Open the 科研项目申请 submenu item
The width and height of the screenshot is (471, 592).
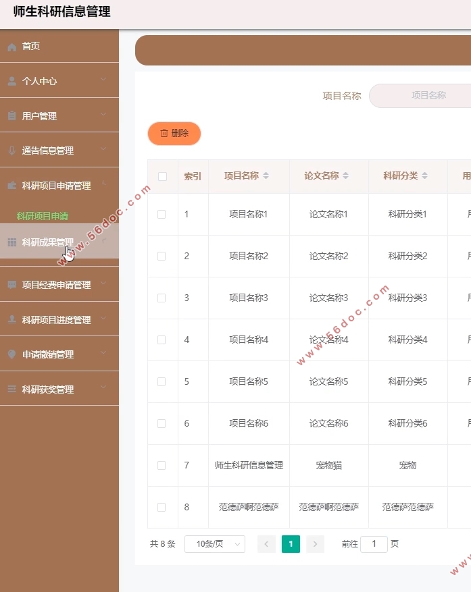43,216
